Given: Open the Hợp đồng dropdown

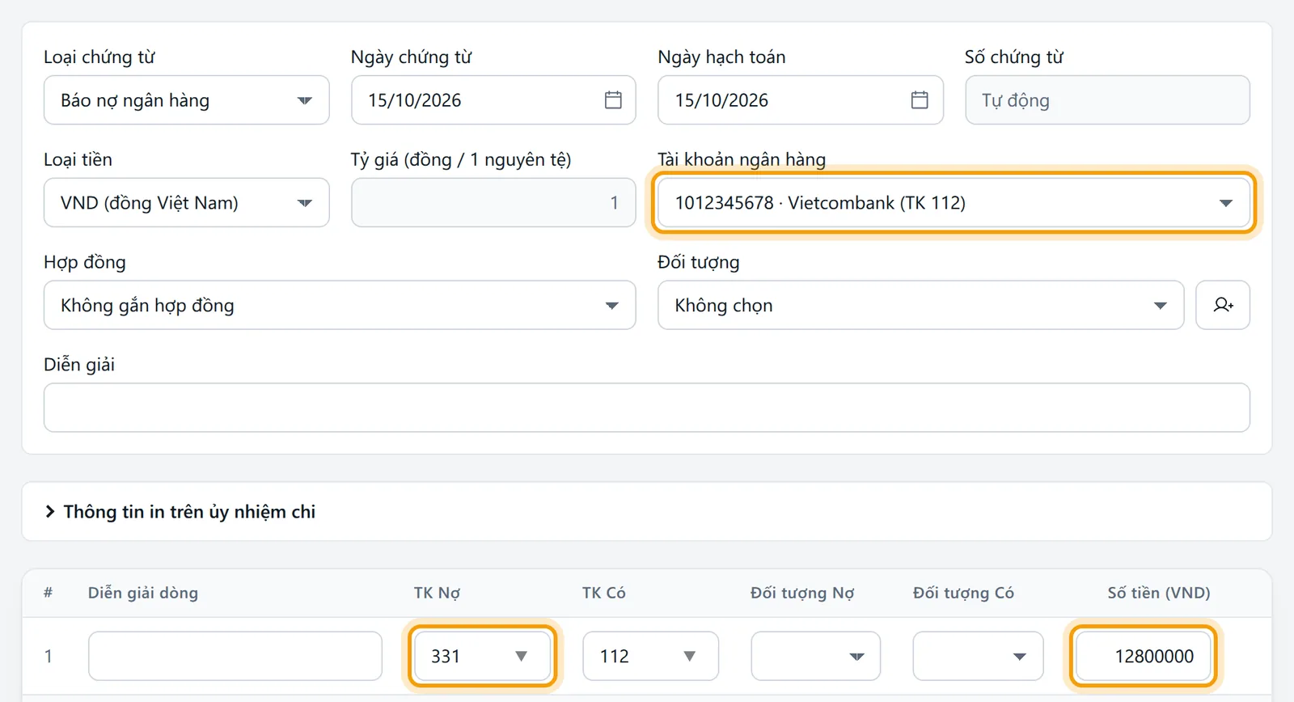Looking at the screenshot, I should pyautogui.click(x=340, y=305).
